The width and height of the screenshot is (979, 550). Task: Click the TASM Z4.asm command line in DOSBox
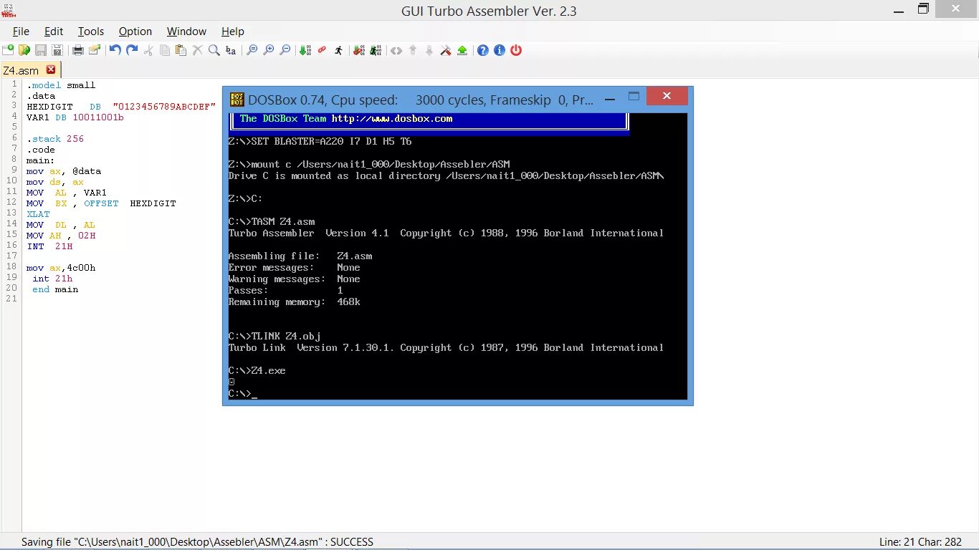272,222
